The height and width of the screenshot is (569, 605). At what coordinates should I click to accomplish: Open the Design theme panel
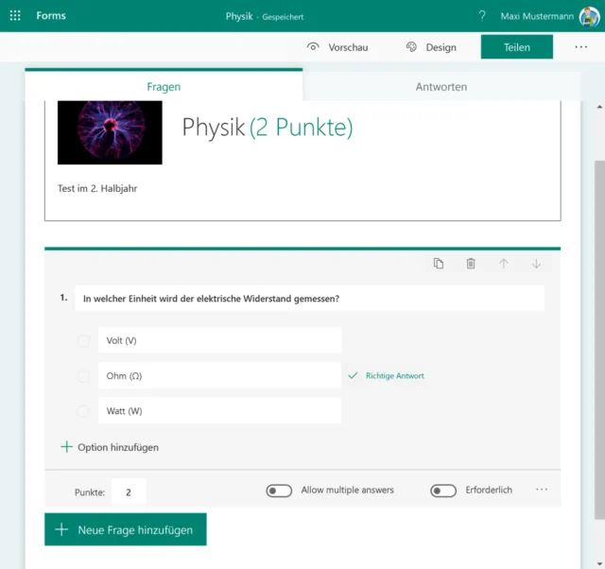[430, 47]
